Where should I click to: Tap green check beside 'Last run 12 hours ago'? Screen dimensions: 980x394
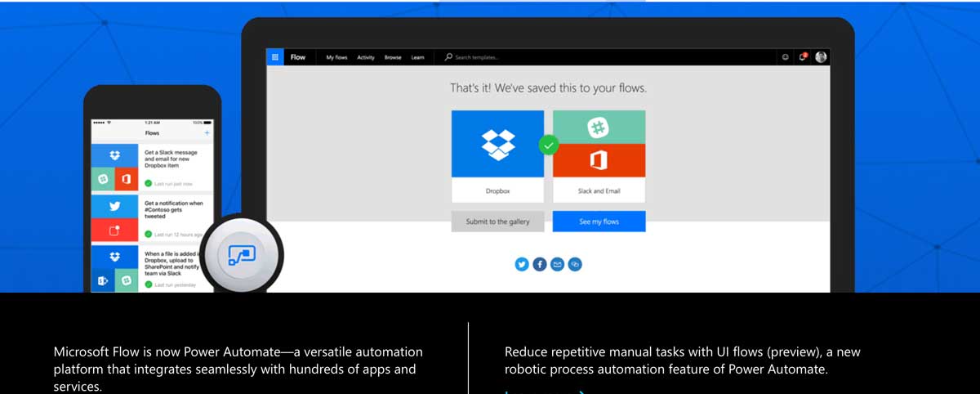click(148, 234)
